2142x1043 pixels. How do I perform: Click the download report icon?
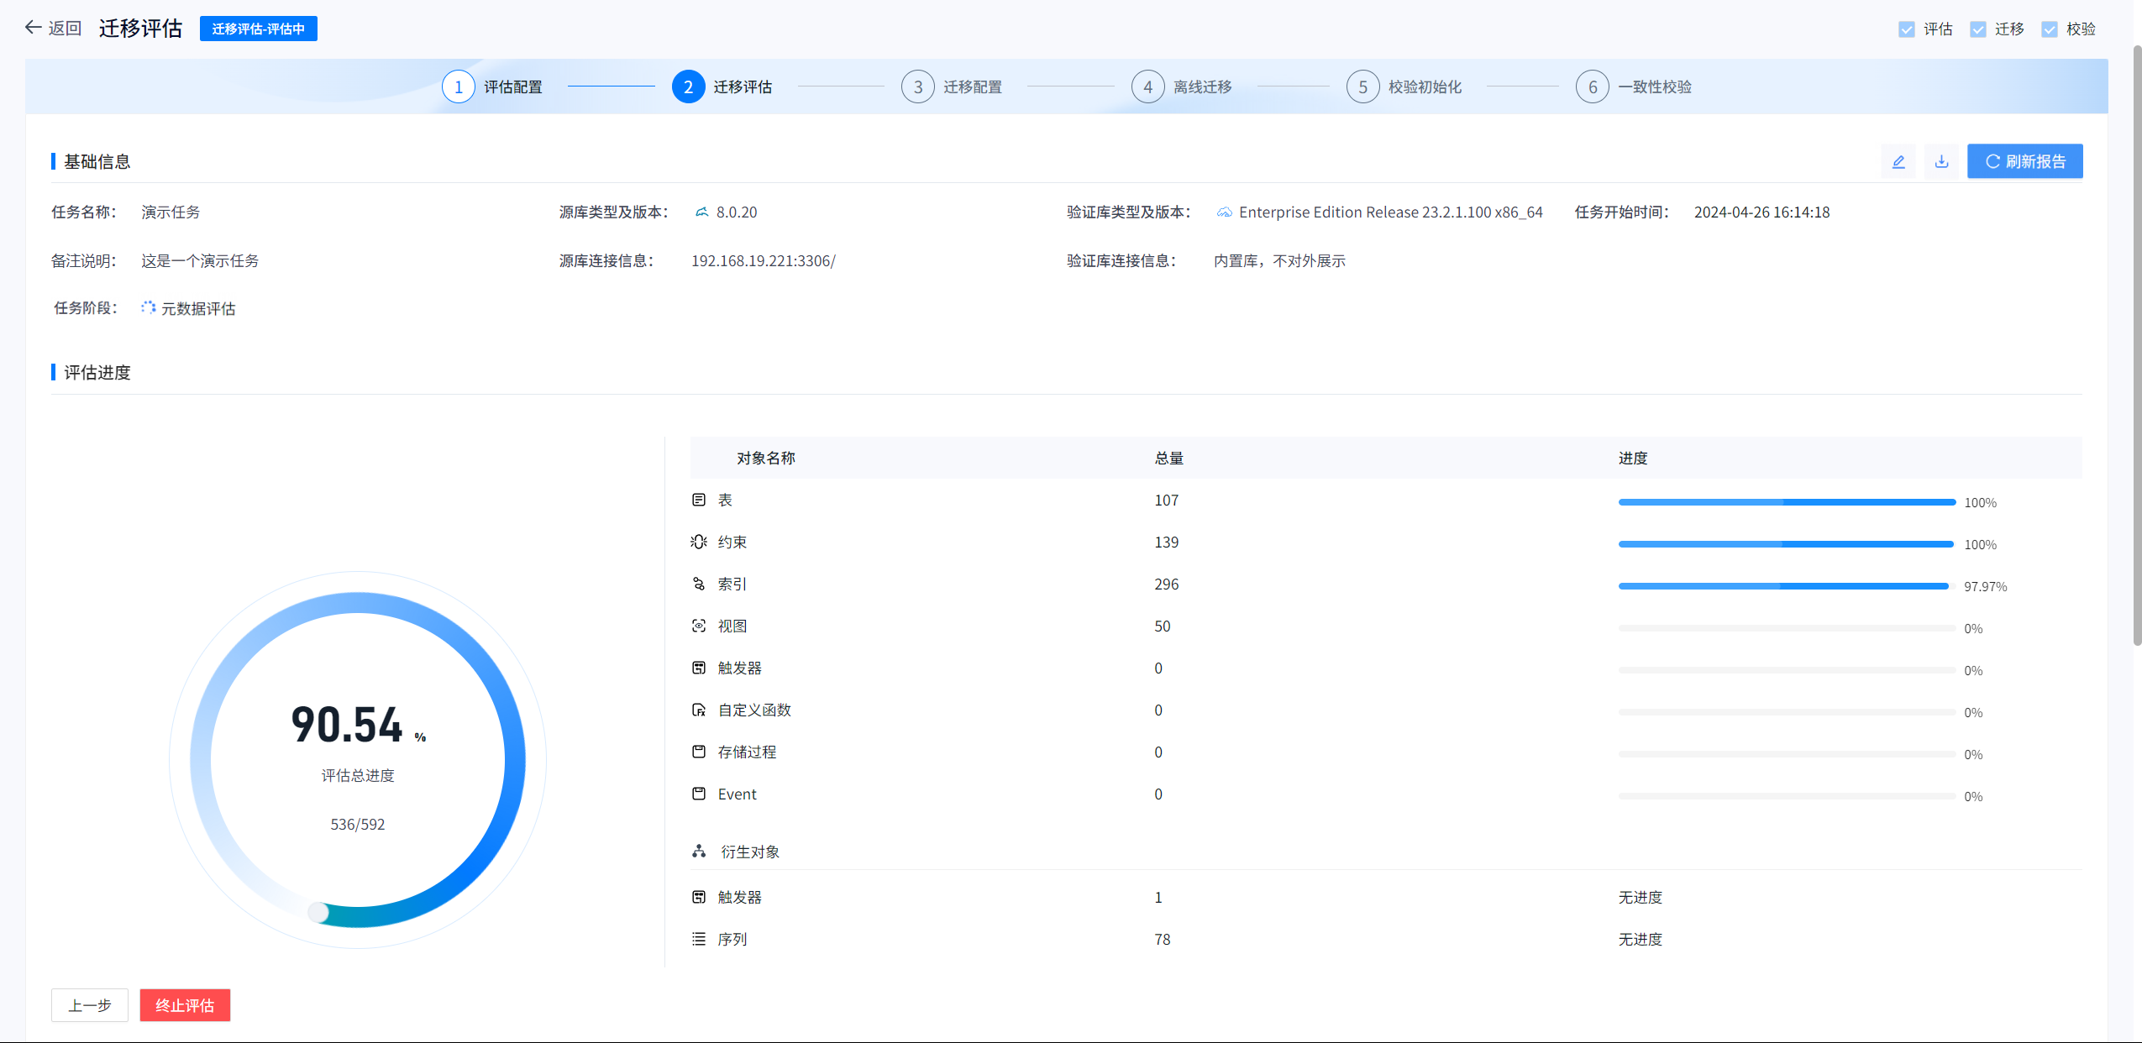1941,161
